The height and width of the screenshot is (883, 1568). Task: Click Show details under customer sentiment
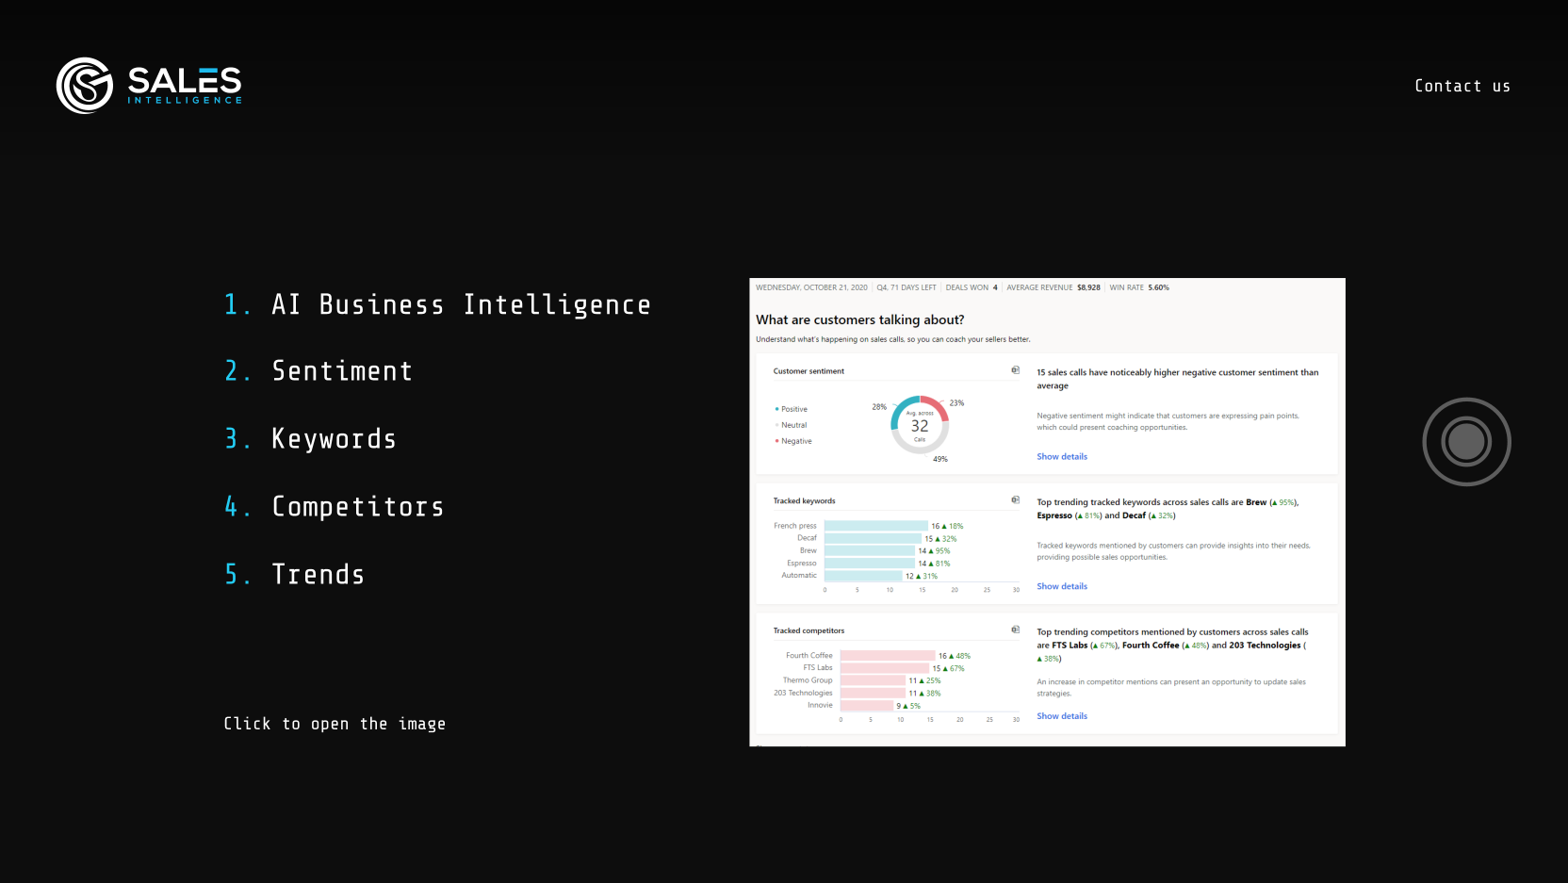(x=1062, y=456)
